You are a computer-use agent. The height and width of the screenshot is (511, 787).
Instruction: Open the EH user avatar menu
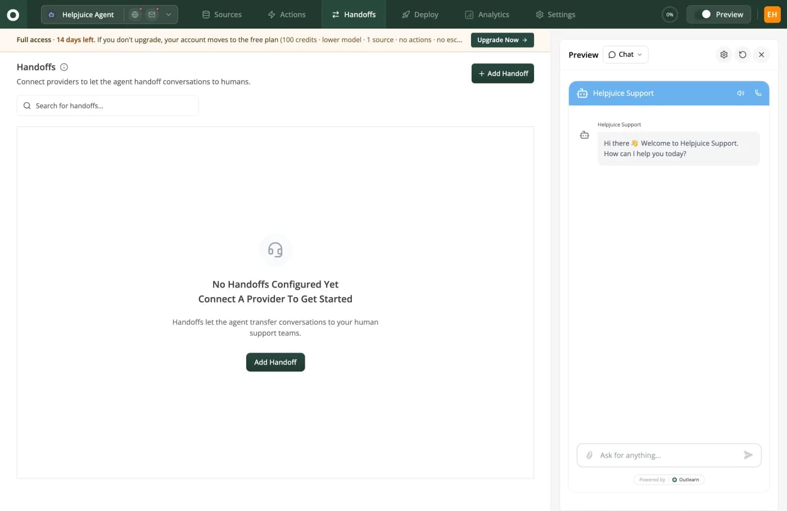772,15
